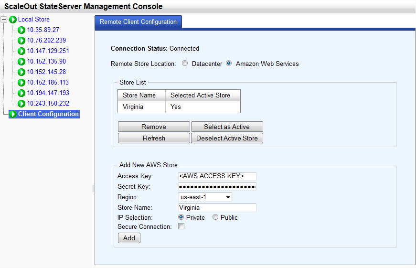Click the Selected Active Store column header
Viewport: 416px width, 268px height.
(x=203, y=95)
